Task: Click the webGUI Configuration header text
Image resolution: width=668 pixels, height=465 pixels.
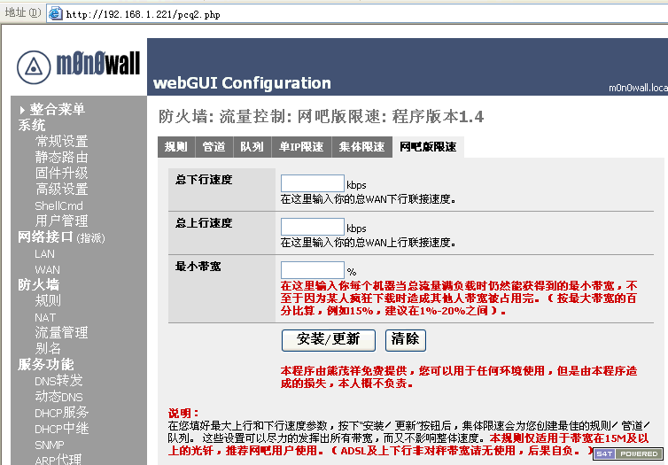Action: click(x=242, y=83)
